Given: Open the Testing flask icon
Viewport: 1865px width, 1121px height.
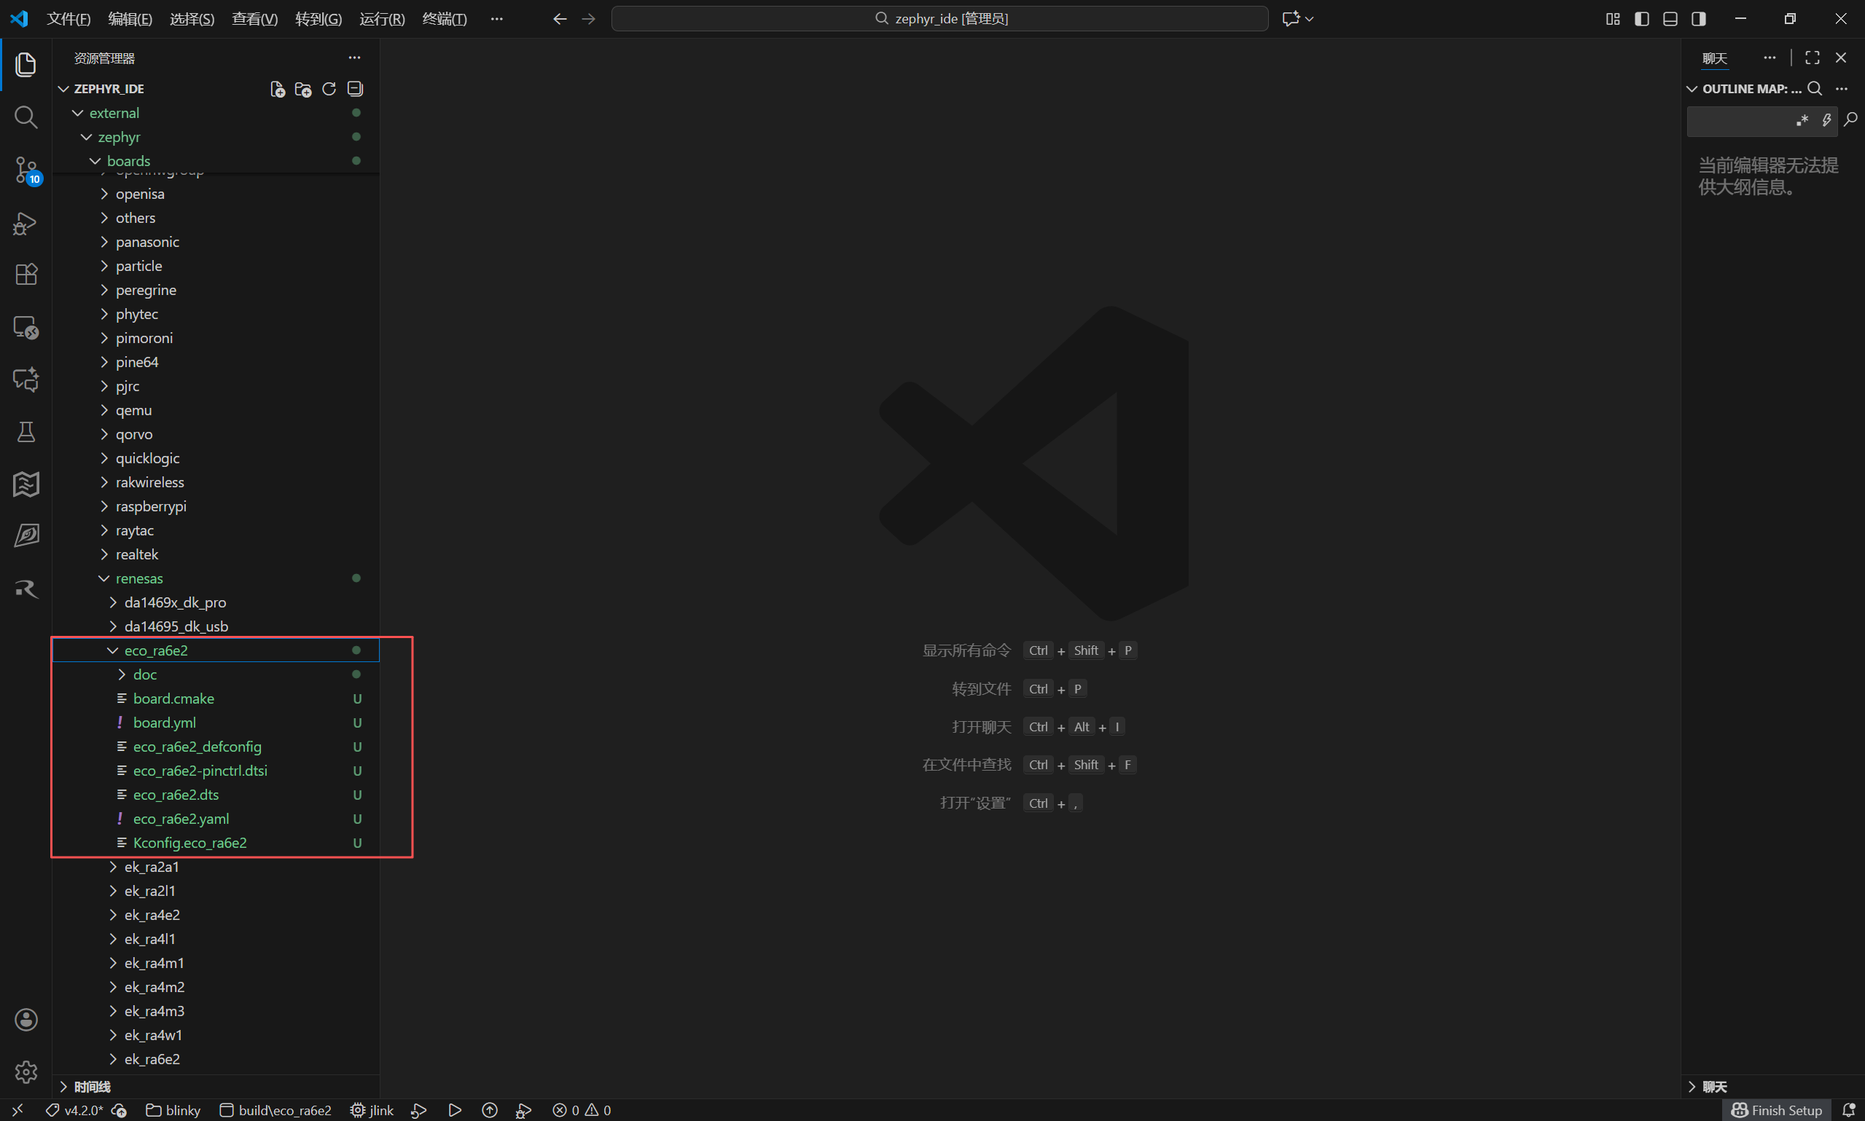Looking at the screenshot, I should [26, 431].
